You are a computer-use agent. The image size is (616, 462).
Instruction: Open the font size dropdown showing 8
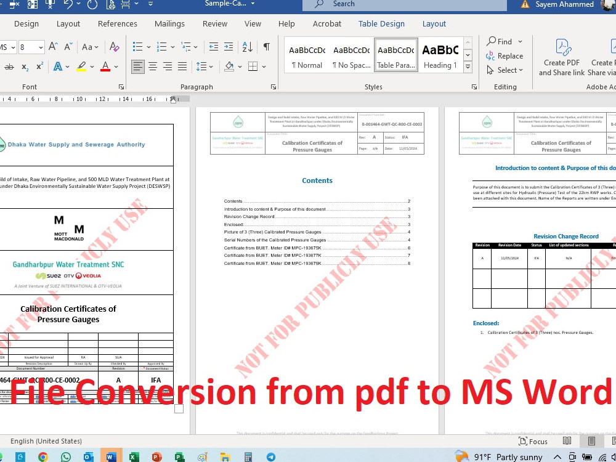click(x=41, y=47)
